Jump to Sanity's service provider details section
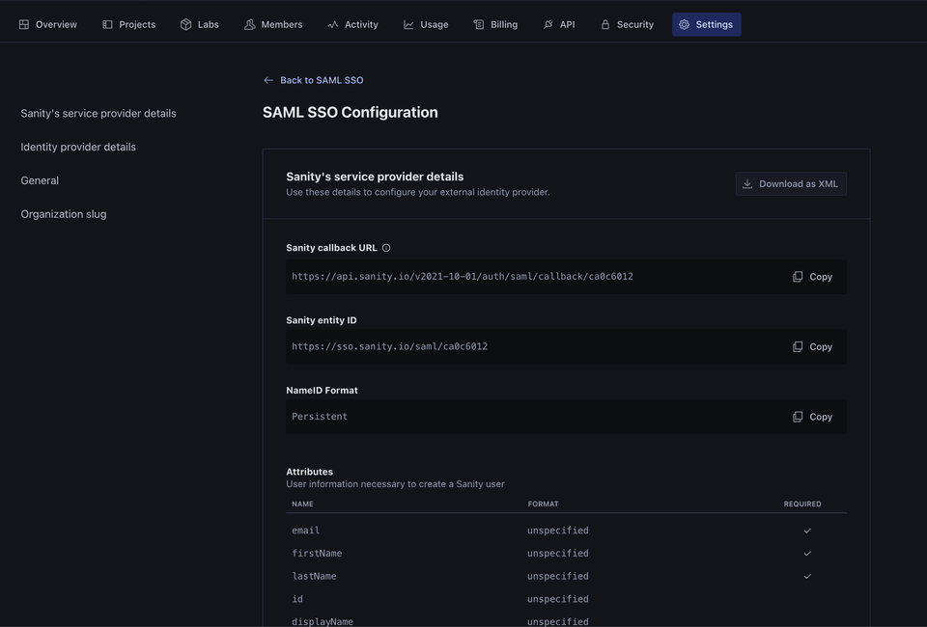Image resolution: width=927 pixels, height=627 pixels. tap(98, 114)
